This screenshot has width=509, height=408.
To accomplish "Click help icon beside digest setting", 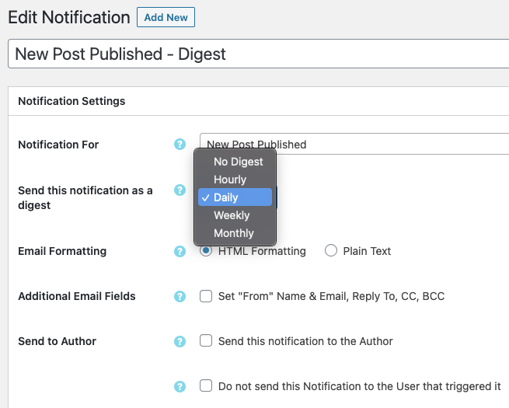I will 180,190.
